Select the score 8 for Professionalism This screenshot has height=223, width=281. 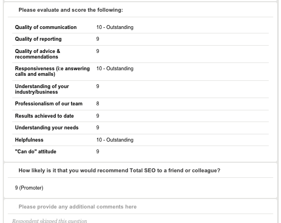tap(98, 104)
